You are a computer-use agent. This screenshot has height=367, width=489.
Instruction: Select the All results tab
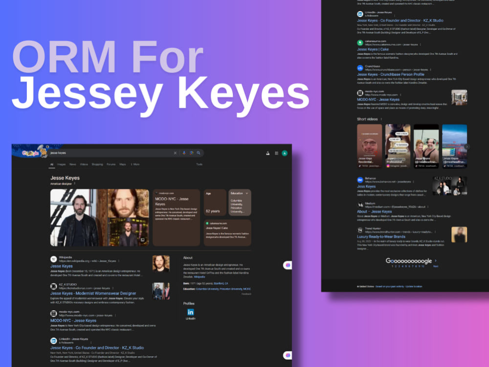52,164
